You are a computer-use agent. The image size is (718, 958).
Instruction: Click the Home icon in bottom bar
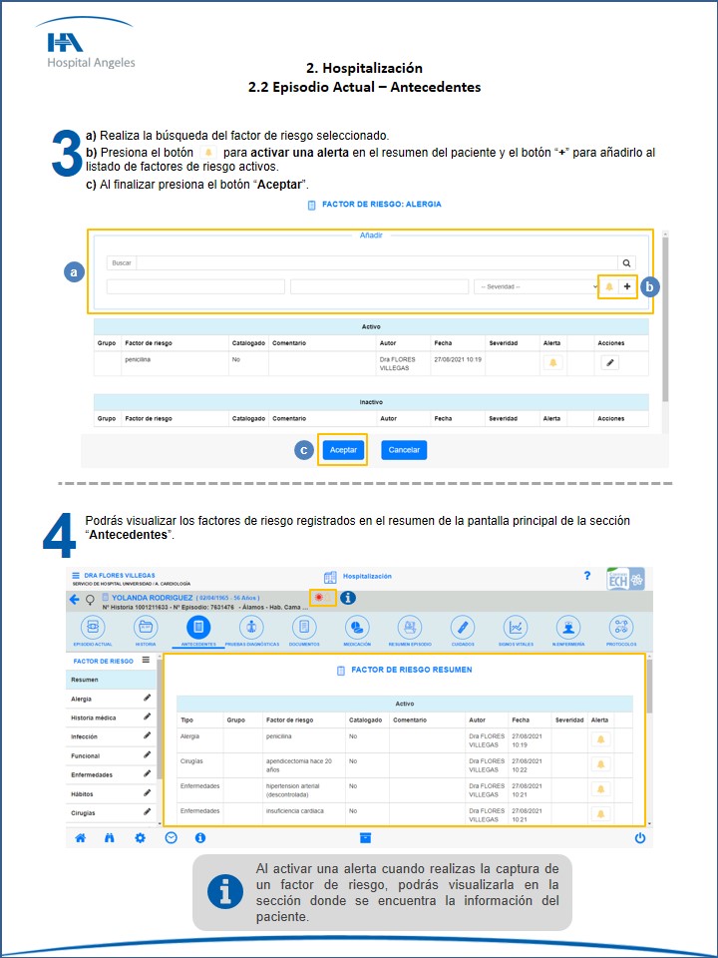[80, 838]
